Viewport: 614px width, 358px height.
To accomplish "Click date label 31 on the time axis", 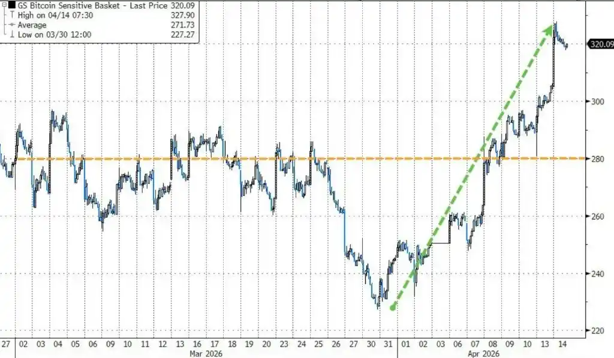I will [388, 345].
